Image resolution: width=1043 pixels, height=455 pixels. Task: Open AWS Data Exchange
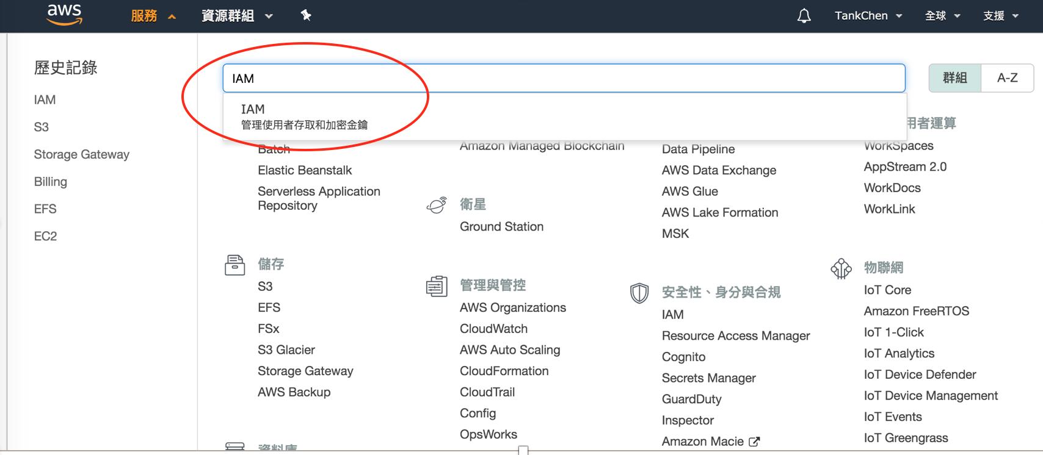tap(719, 170)
